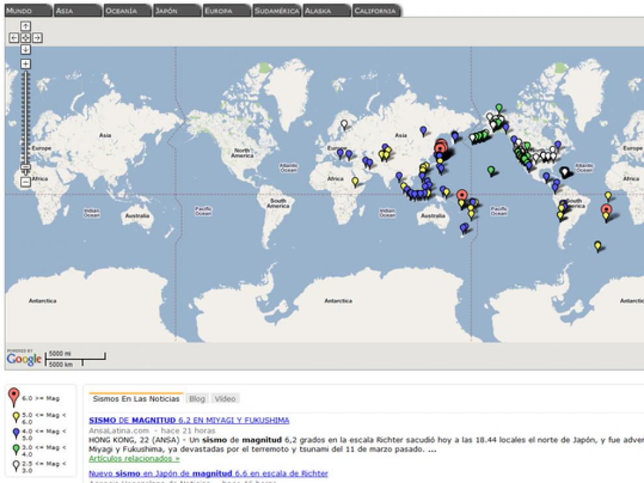Click the yellow 5.0–6.0 magnitude legend pin
Viewport: 644px width, 483px height.
(x=16, y=417)
